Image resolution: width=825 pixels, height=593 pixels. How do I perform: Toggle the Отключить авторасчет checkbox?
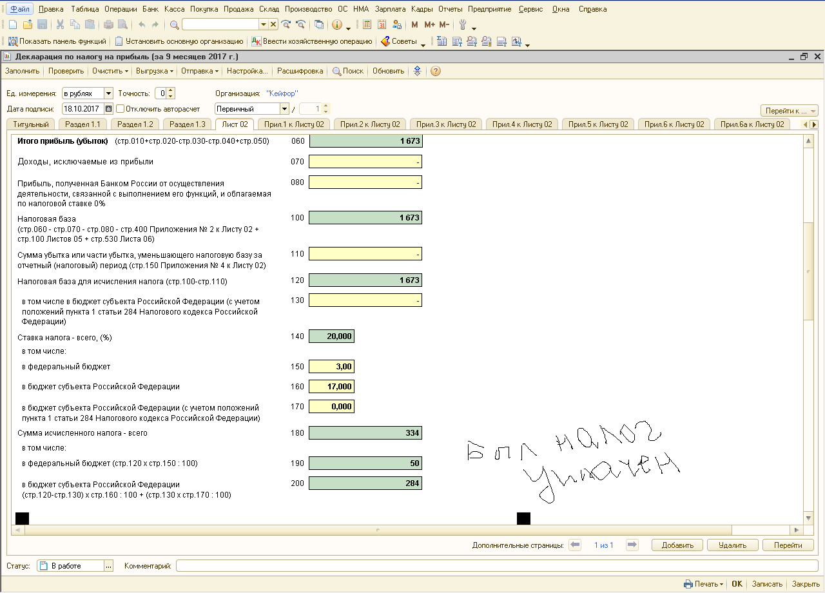pyautogui.click(x=121, y=109)
